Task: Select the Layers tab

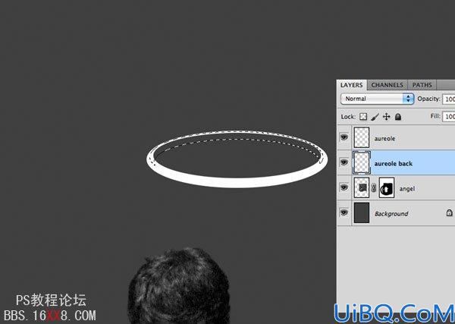Action: coord(351,85)
